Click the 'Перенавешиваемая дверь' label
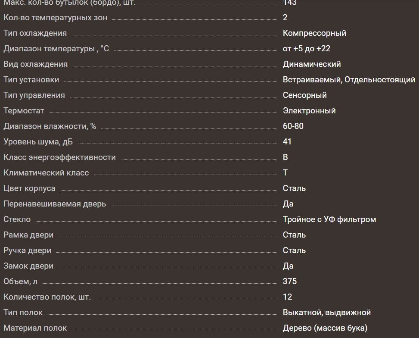419x338 pixels. pyautogui.click(x=55, y=204)
